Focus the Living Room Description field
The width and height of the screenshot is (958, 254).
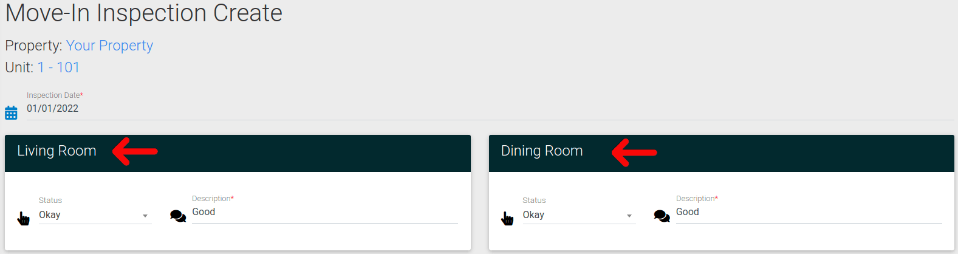[x=325, y=212]
